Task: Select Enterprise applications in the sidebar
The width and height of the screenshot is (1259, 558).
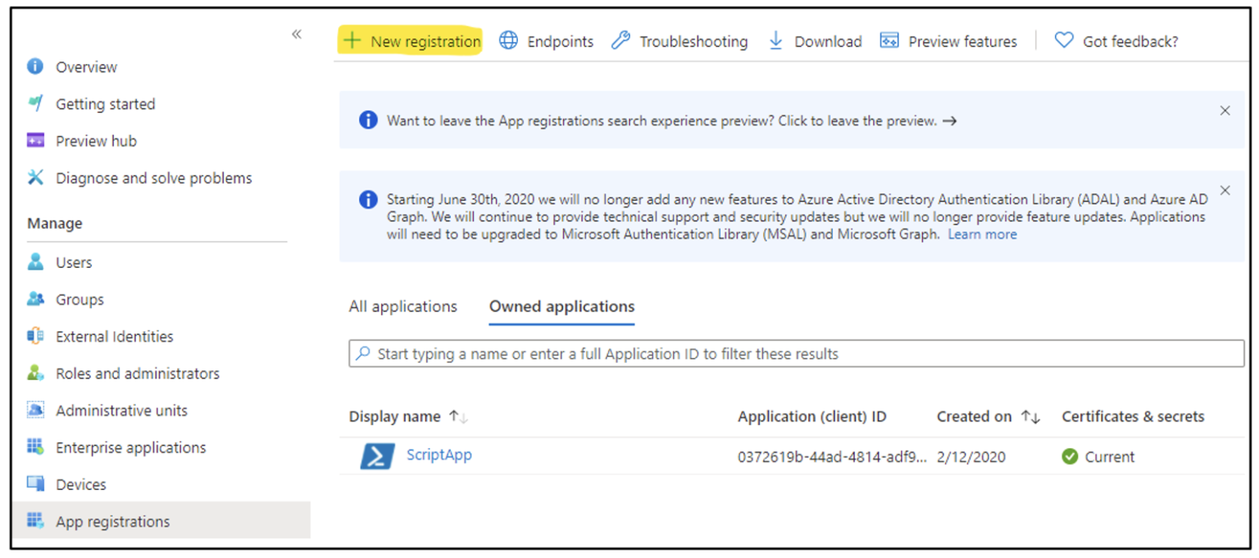Action: pyautogui.click(x=130, y=447)
